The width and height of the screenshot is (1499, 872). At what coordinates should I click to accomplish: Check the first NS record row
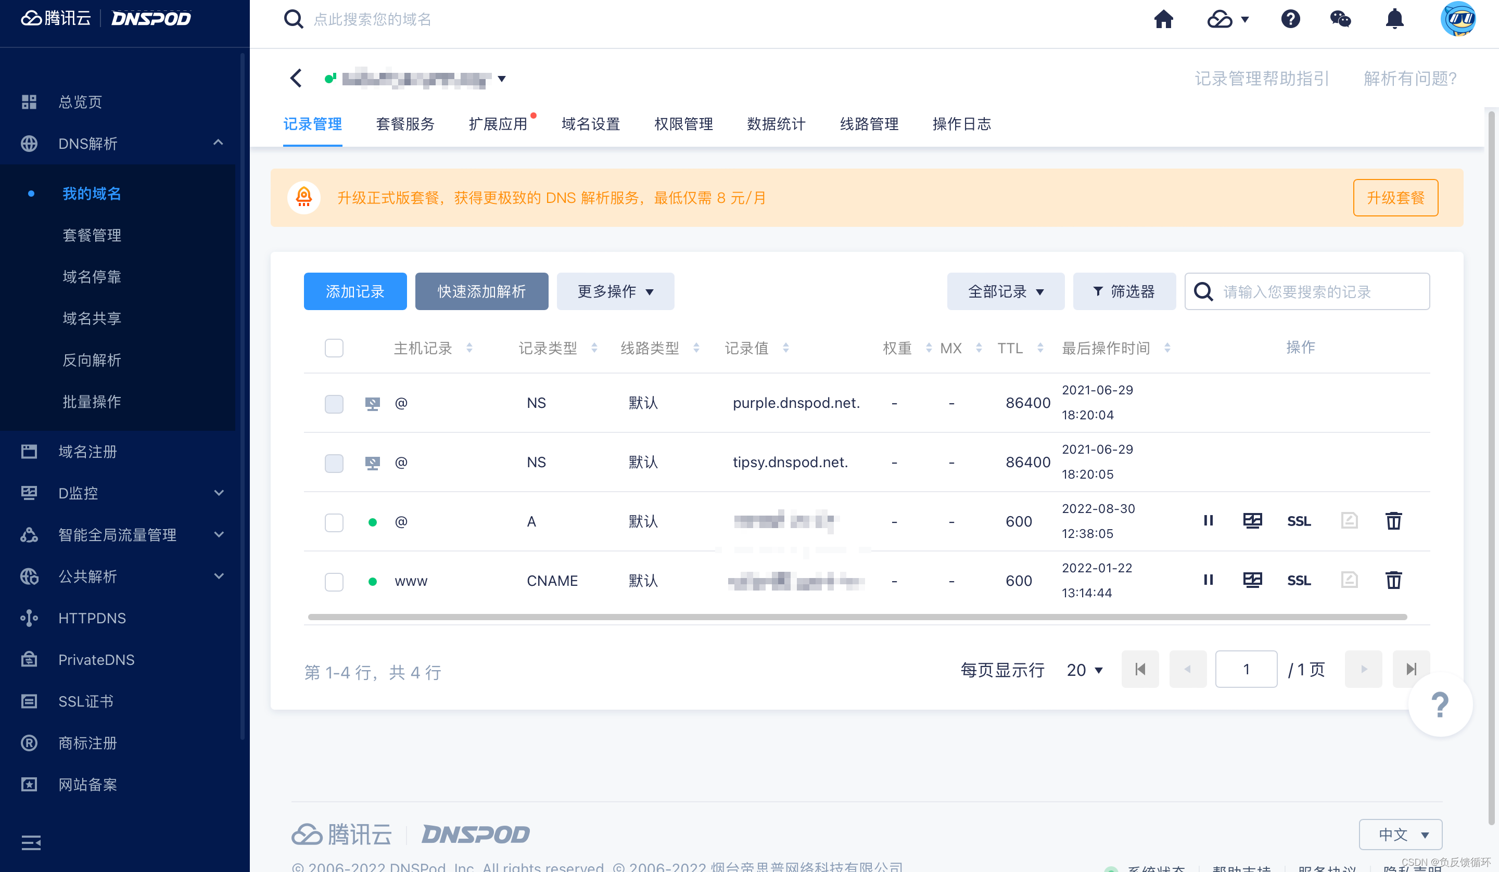point(334,404)
